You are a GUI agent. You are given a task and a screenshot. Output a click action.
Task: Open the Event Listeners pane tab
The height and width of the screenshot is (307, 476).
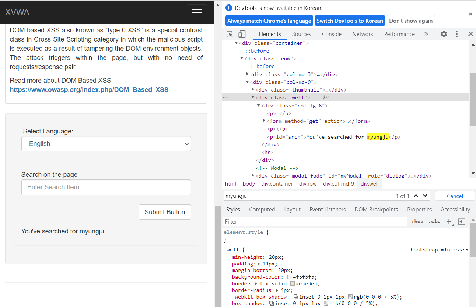pos(328,210)
